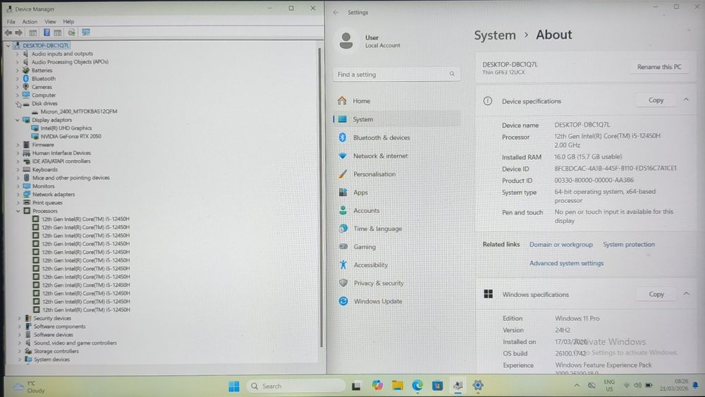Viewport: 705px width, 397px height.
Task: Open the Action menu in Device Manager
Action: pyautogui.click(x=30, y=22)
